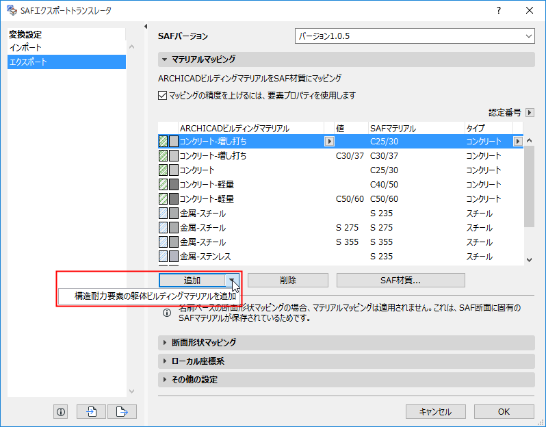
Task: Collapse the left panel with arrow
Action: pos(146,27)
